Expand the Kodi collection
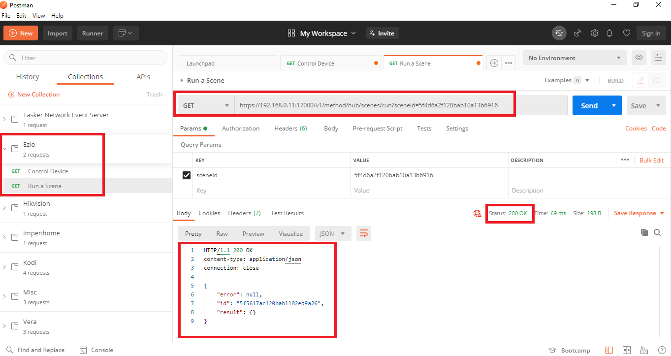This screenshot has width=671, height=356. pos(5,267)
